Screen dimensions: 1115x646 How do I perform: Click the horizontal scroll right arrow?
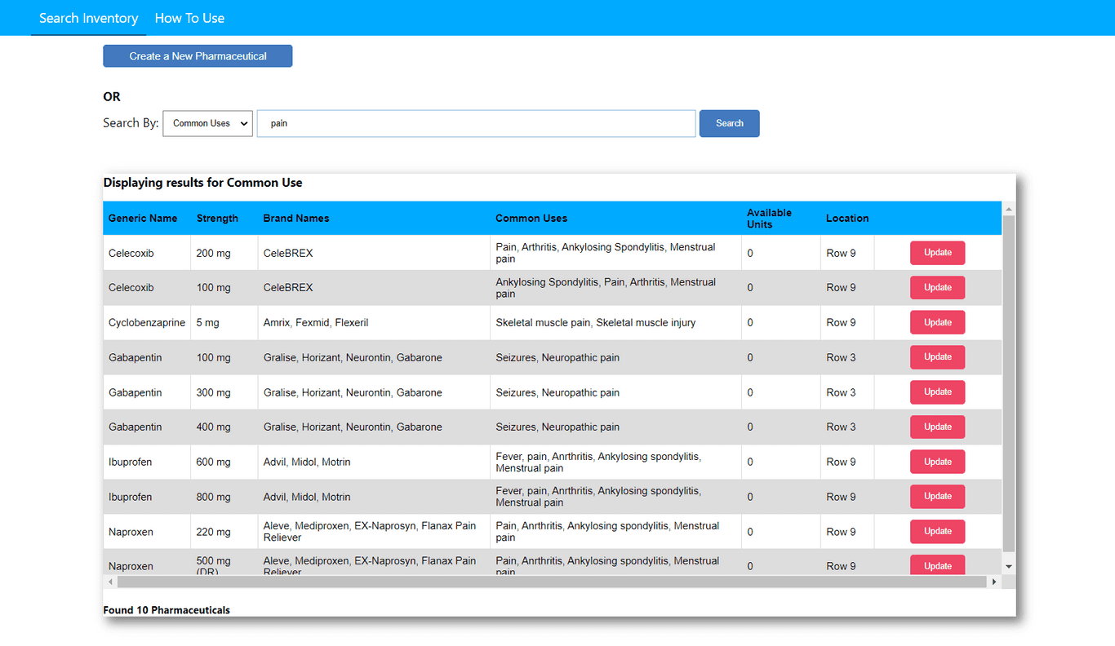tap(994, 582)
